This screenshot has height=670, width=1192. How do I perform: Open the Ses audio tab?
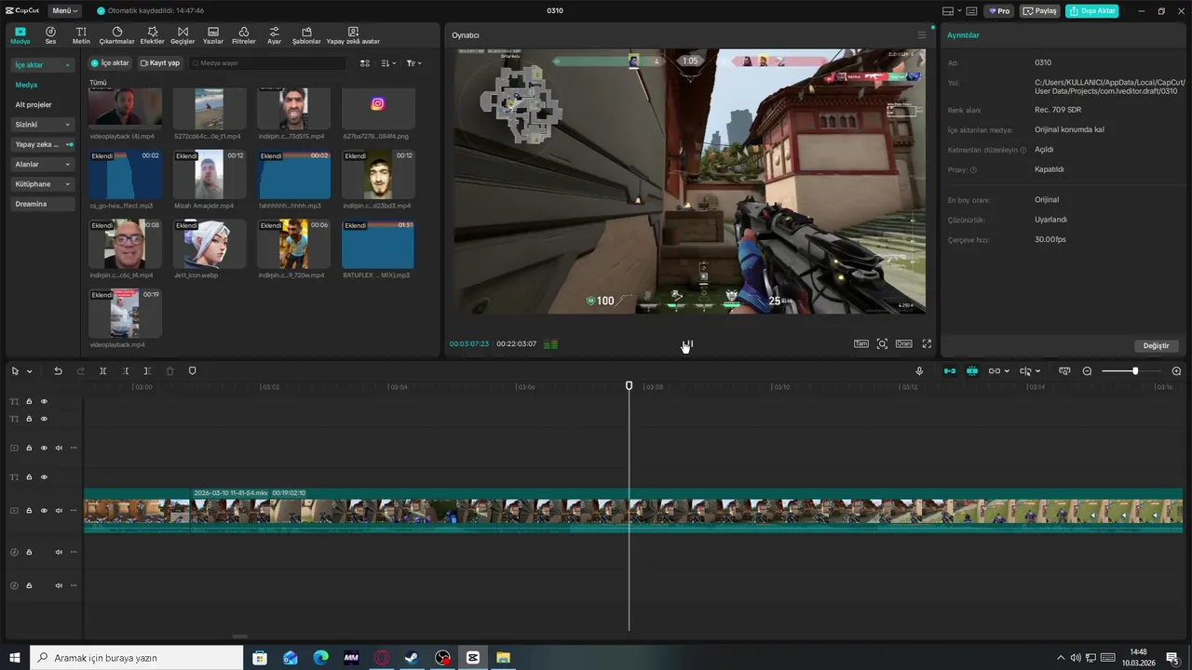pyautogui.click(x=50, y=35)
